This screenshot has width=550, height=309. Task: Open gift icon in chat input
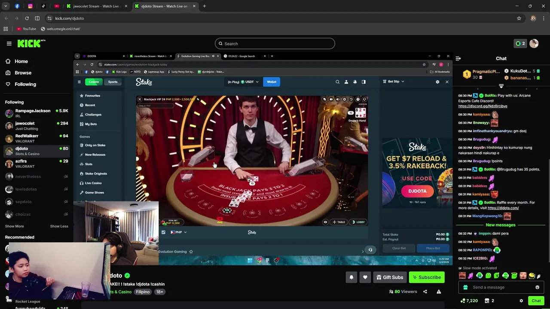pos(465,287)
